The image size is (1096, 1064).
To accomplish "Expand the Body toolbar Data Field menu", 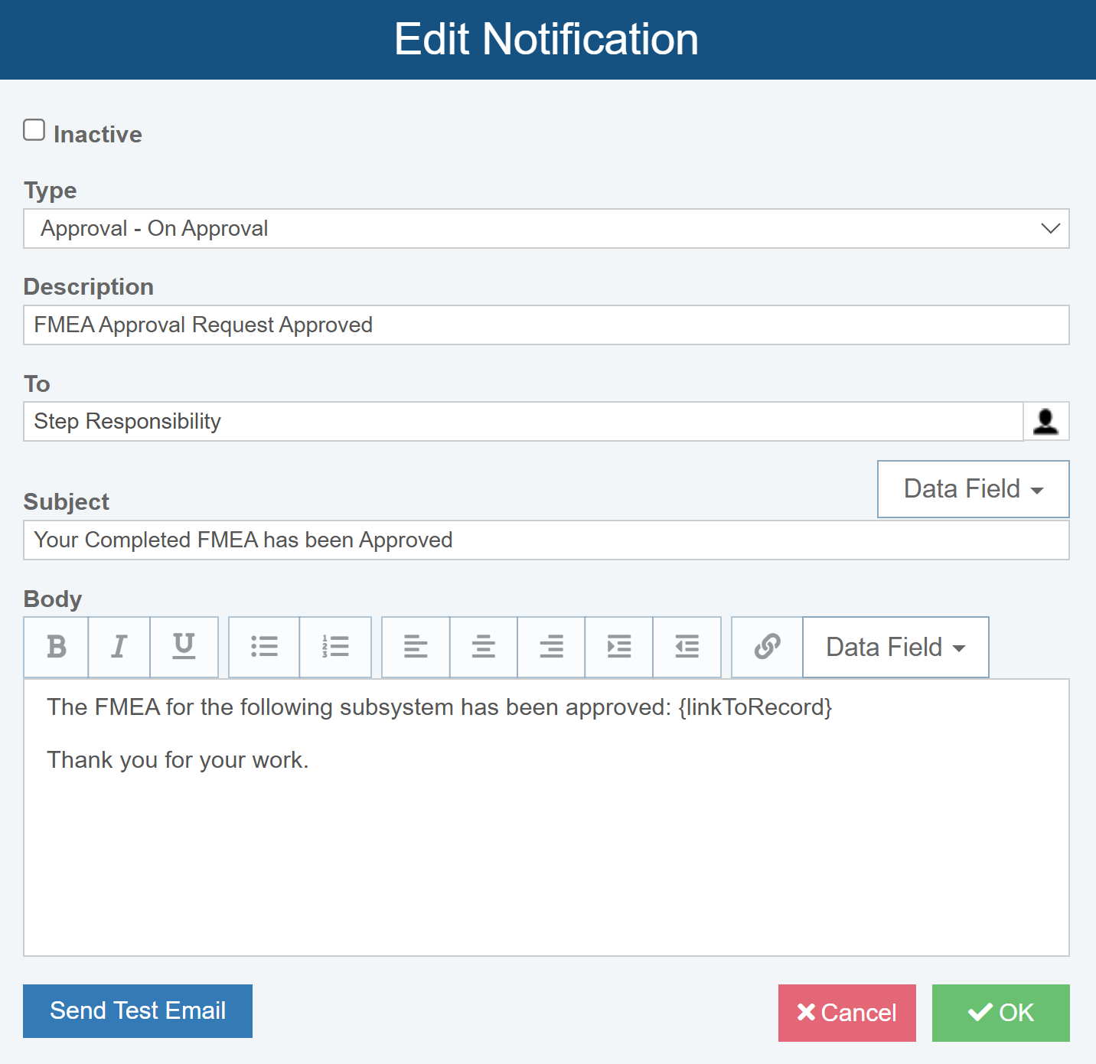I will (x=895, y=647).
